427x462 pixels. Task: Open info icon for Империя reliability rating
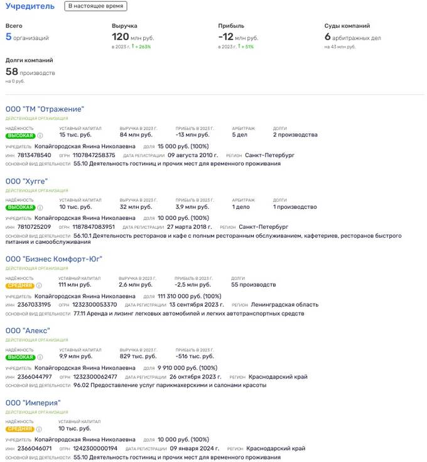(x=40, y=429)
